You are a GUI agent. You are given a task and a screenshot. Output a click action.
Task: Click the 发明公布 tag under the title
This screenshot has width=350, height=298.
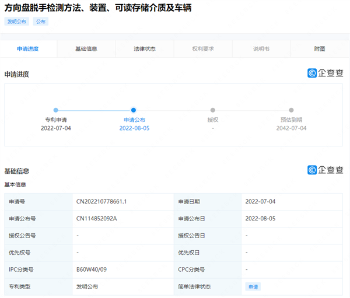point(17,22)
